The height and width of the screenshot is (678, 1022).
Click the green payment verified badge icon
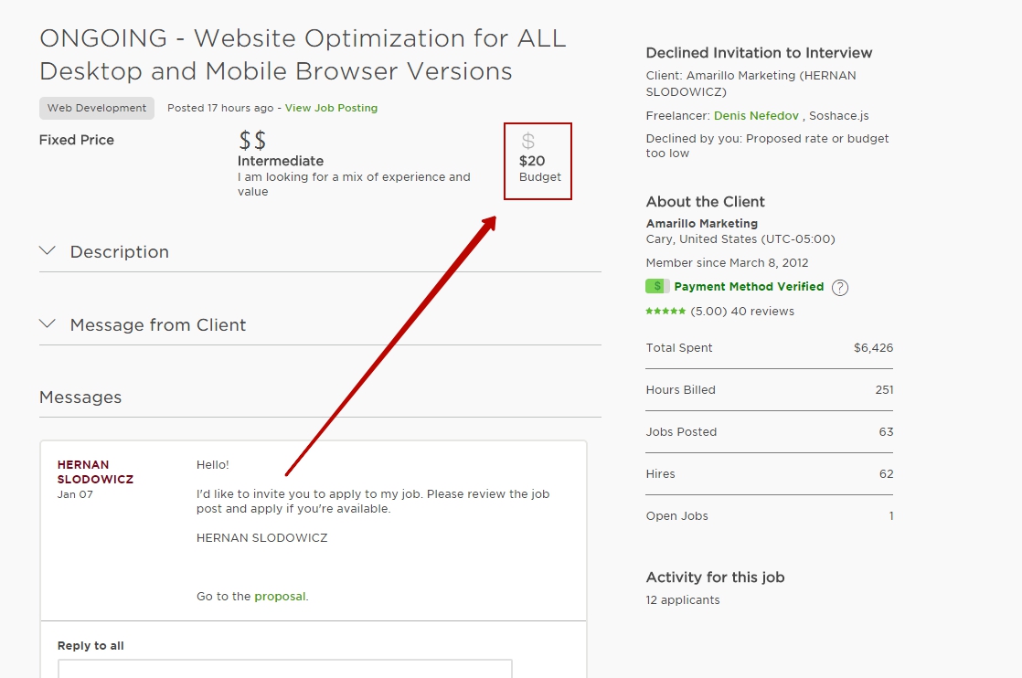pos(657,286)
